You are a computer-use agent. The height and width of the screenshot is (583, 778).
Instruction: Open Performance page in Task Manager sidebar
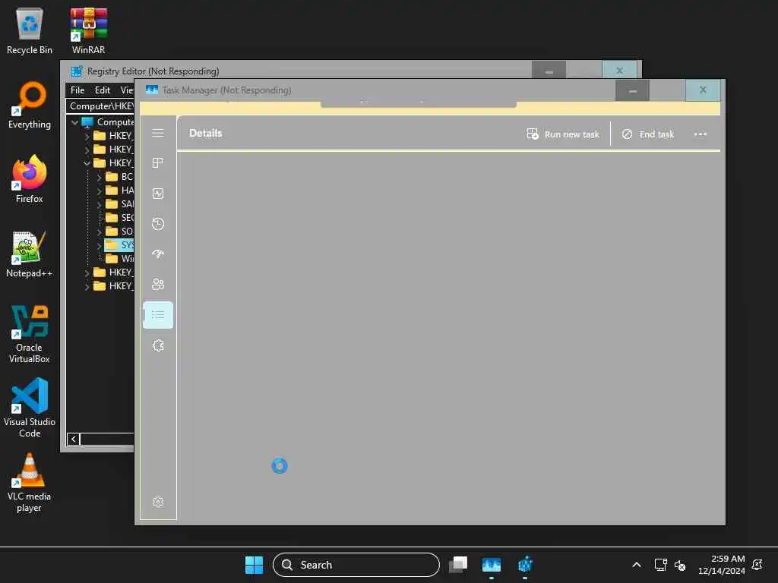point(158,194)
